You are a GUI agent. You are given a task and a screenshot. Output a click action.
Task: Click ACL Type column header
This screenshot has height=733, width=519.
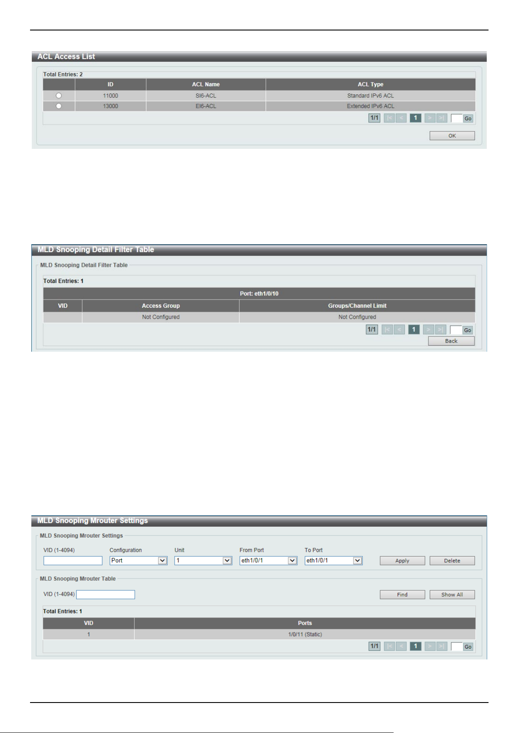pos(371,84)
